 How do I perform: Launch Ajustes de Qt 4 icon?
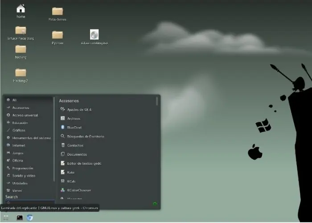pyautogui.click(x=63, y=109)
